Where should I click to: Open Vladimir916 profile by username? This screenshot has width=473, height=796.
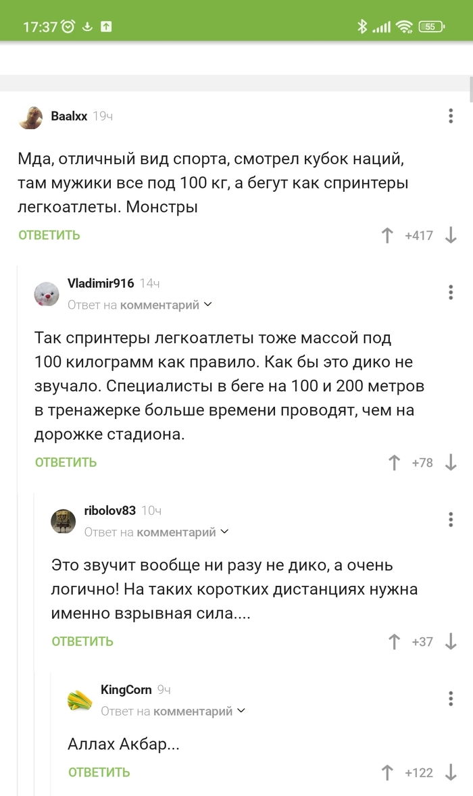[101, 283]
